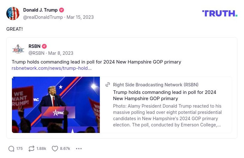244x158 pixels.
Task: Click the Mar 15, 2023 post date
Action: pyautogui.click(x=80, y=17)
